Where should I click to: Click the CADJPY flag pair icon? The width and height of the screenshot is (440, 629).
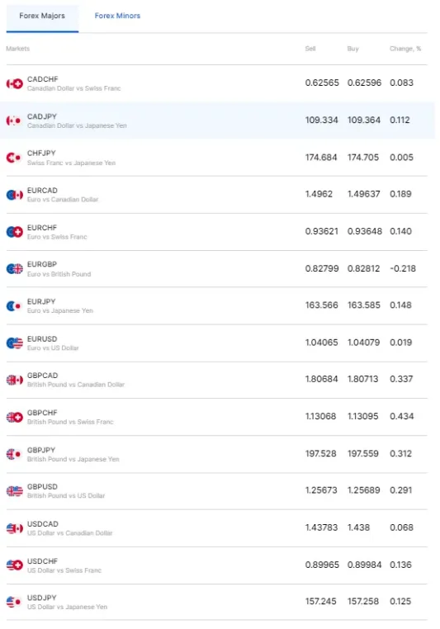coord(14,121)
